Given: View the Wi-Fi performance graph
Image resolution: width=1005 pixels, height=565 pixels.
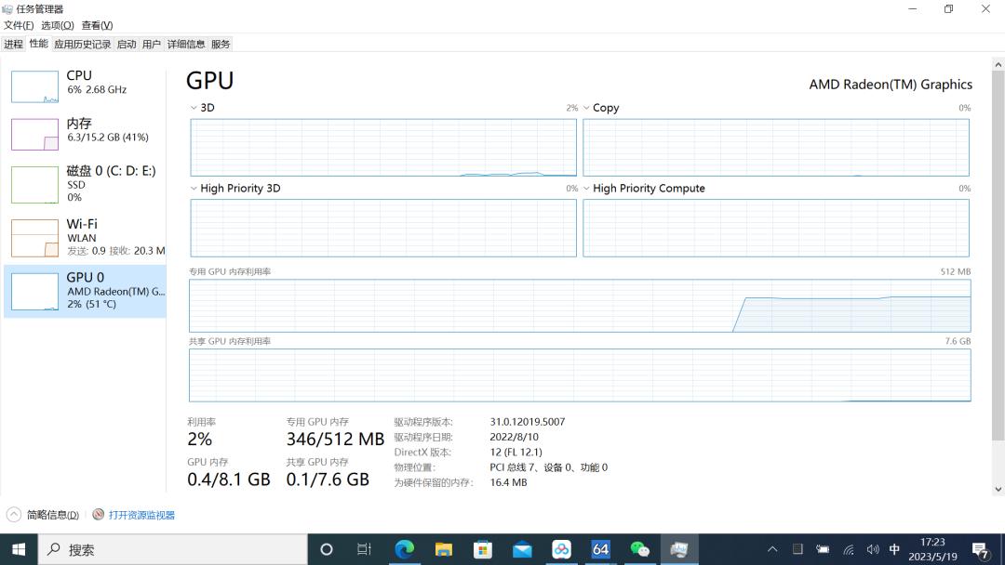Looking at the screenshot, I should (84, 237).
